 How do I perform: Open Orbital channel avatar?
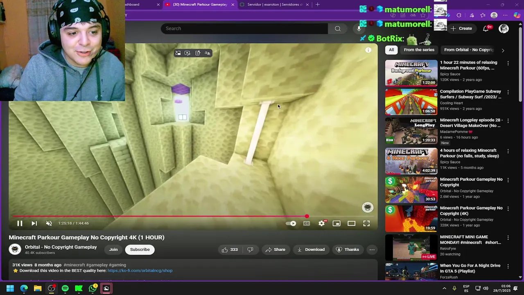tap(15, 250)
